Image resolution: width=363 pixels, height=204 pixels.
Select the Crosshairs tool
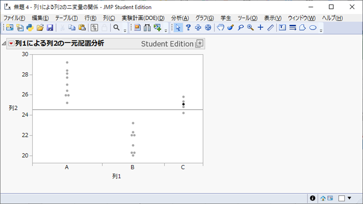(260, 27)
